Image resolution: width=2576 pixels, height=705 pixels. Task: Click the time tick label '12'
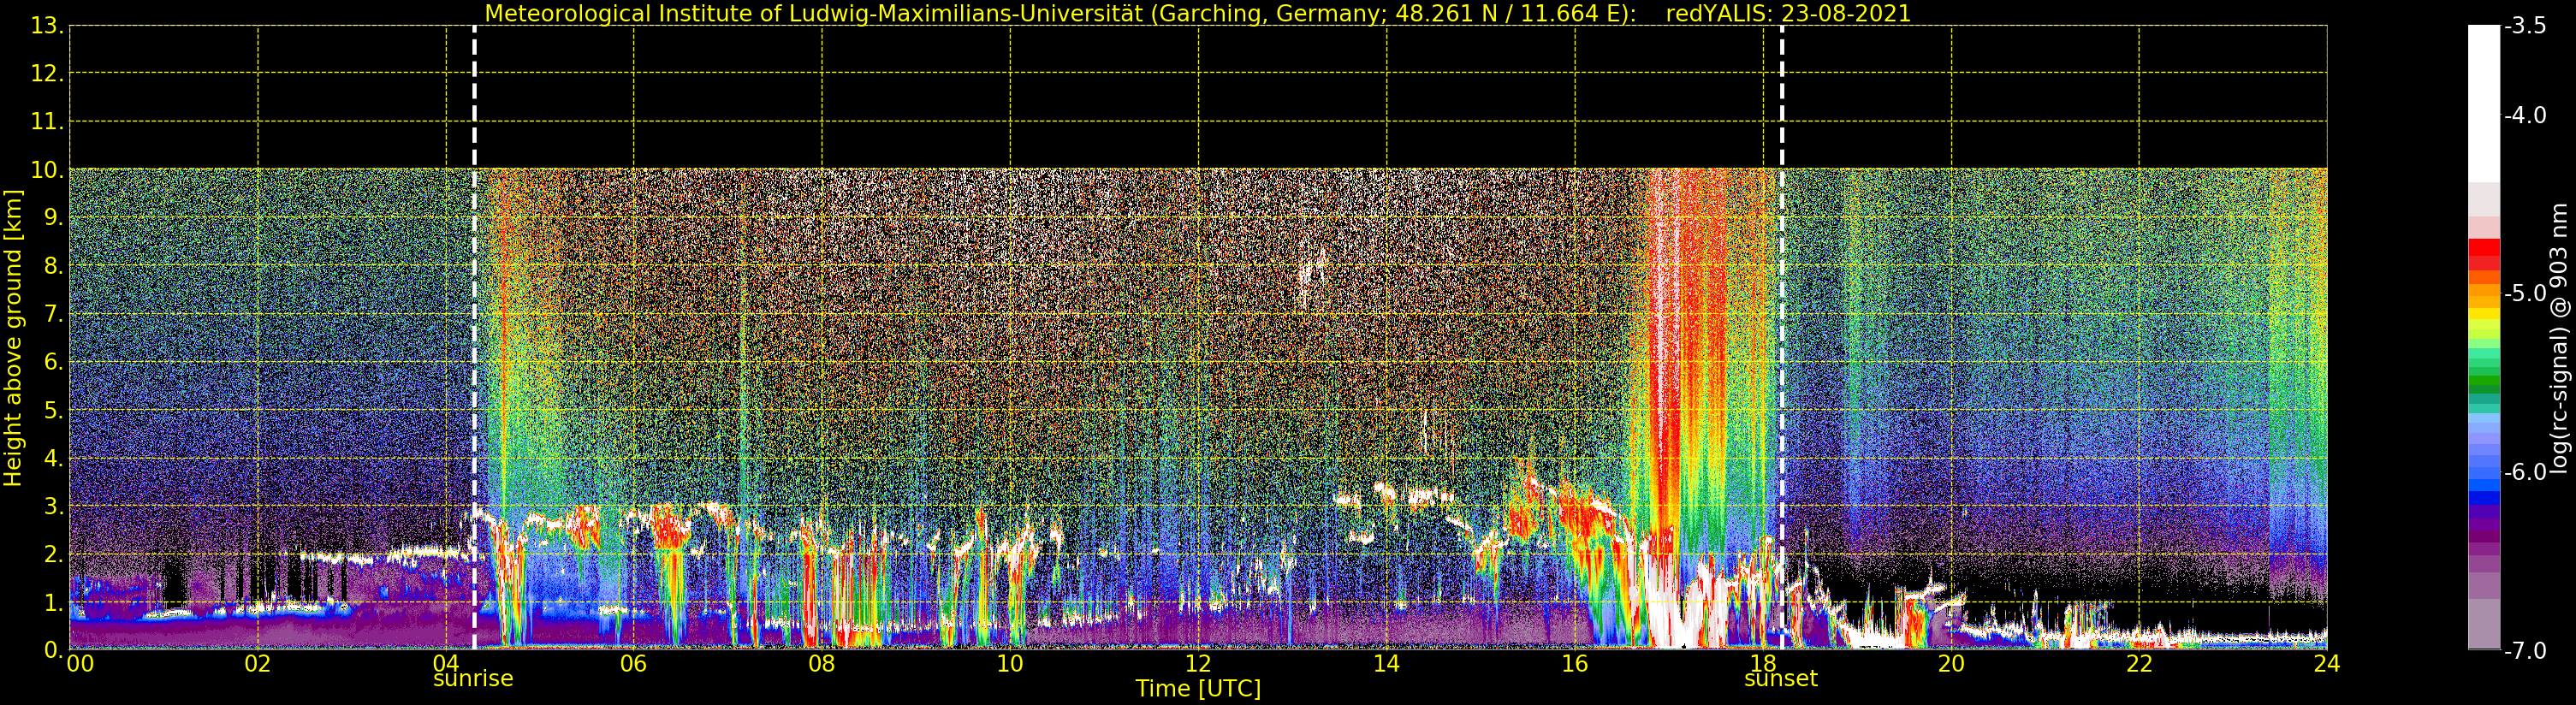click(x=1198, y=664)
